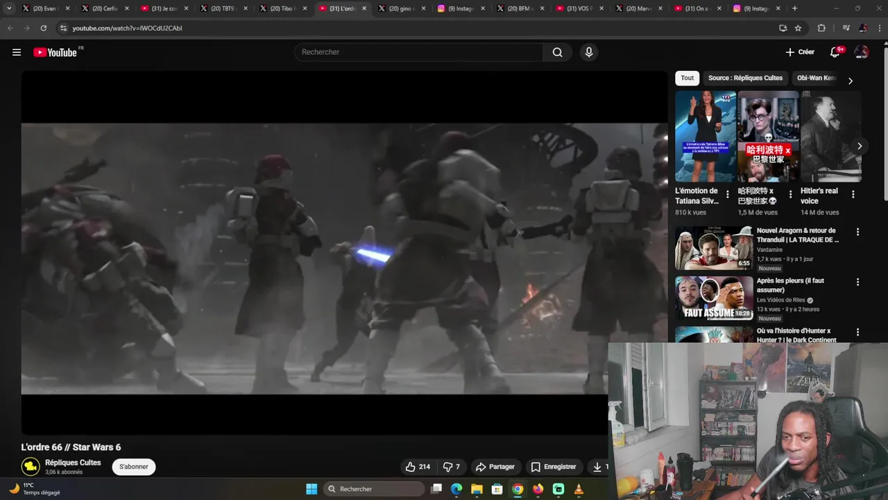888x500 pixels.
Task: Dislike the video with 7 dislikes
Action: click(452, 467)
